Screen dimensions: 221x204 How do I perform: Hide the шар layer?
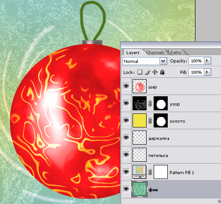pos(126,86)
